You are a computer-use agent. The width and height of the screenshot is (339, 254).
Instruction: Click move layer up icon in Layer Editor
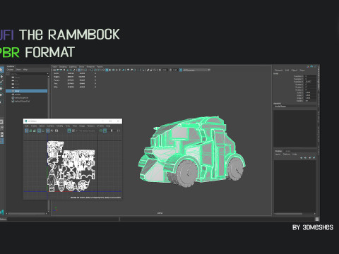(x=301, y=158)
